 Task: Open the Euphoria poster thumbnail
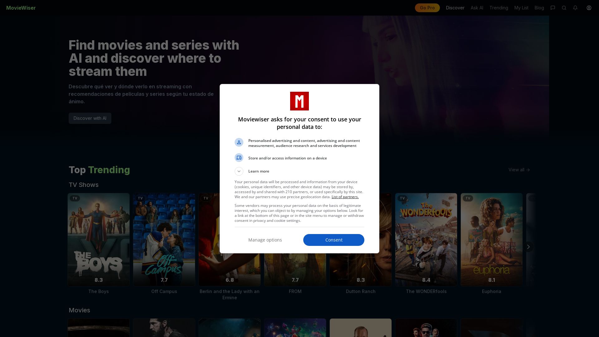click(492, 240)
